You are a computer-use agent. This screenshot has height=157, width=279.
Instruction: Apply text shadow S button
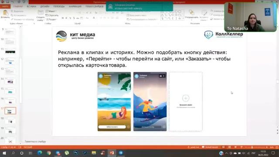tap(74, 18)
